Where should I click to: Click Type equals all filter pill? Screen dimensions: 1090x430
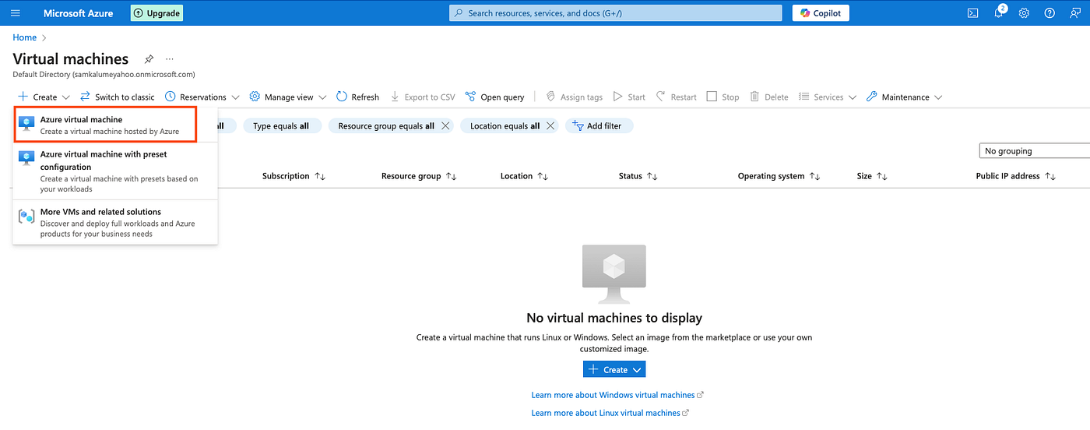(282, 125)
